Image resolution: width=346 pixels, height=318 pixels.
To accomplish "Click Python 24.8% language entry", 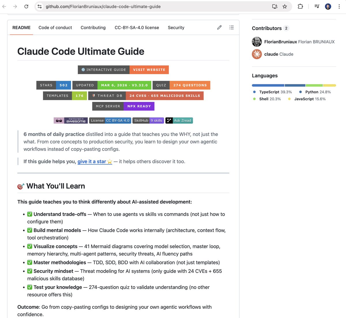I will (x=315, y=92).
